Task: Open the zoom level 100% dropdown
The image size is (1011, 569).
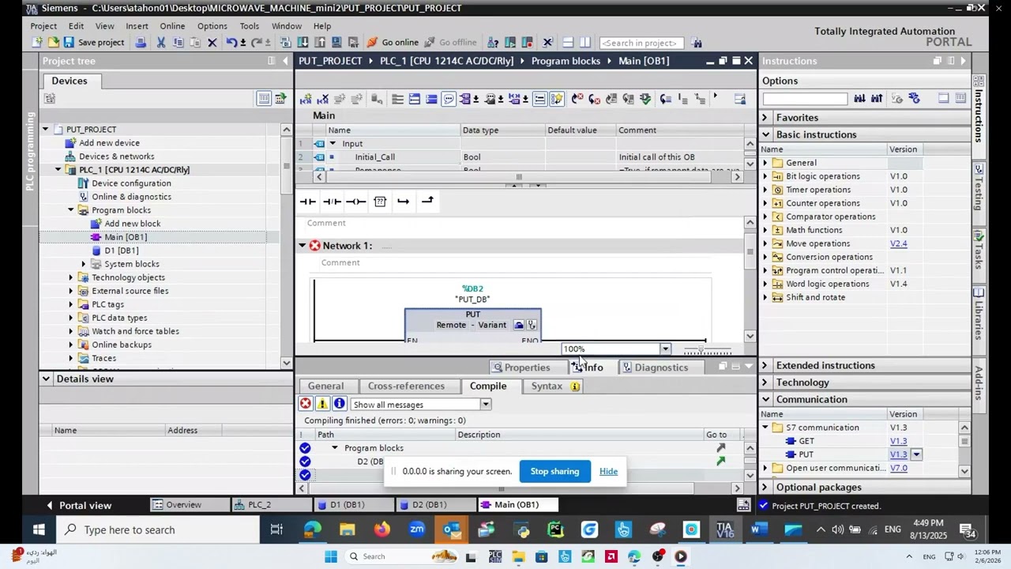Action: coord(665,349)
